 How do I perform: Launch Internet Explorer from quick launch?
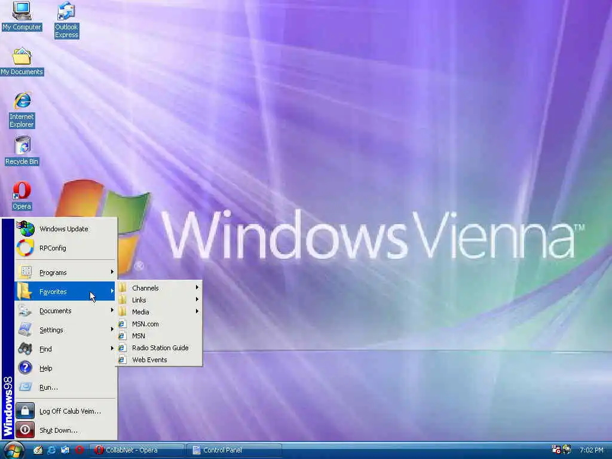51,450
